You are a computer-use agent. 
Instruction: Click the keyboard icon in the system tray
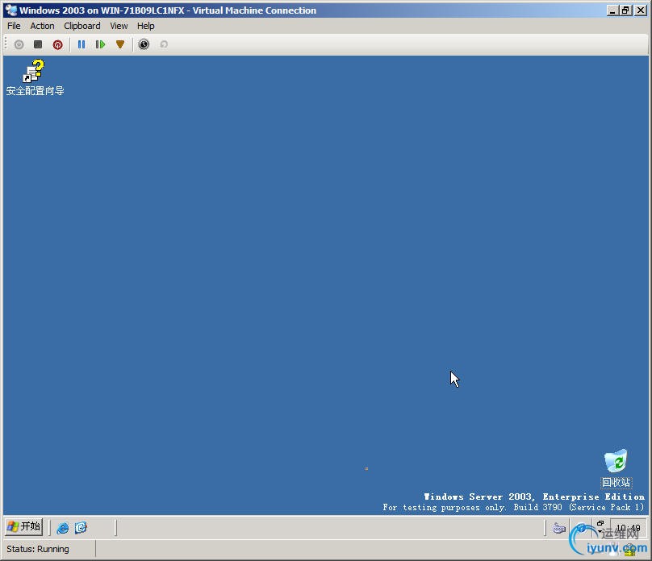559,528
